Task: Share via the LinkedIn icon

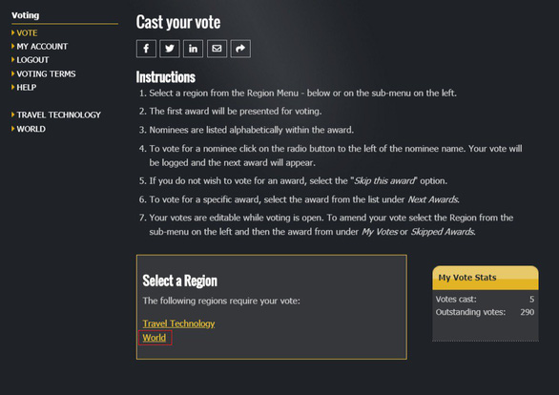Action: click(194, 49)
